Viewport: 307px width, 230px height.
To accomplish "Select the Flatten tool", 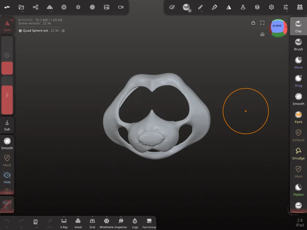I will (x=299, y=190).
